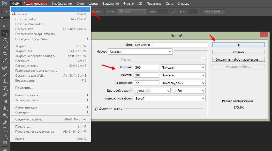Select the Blur tool
Screen dimensions: 272x151
pos(5,108)
